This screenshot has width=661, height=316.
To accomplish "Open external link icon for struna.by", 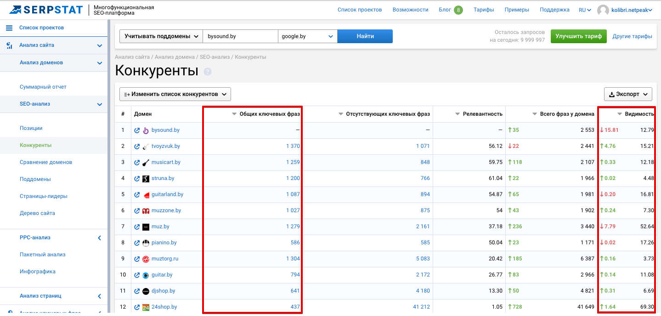I will (x=137, y=179).
